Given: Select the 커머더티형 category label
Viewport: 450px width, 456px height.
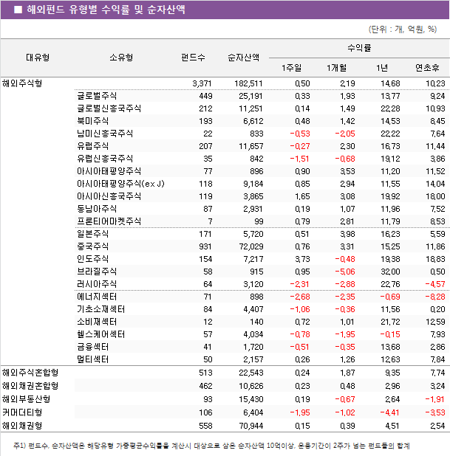Looking at the screenshot, I should pos(23,412).
